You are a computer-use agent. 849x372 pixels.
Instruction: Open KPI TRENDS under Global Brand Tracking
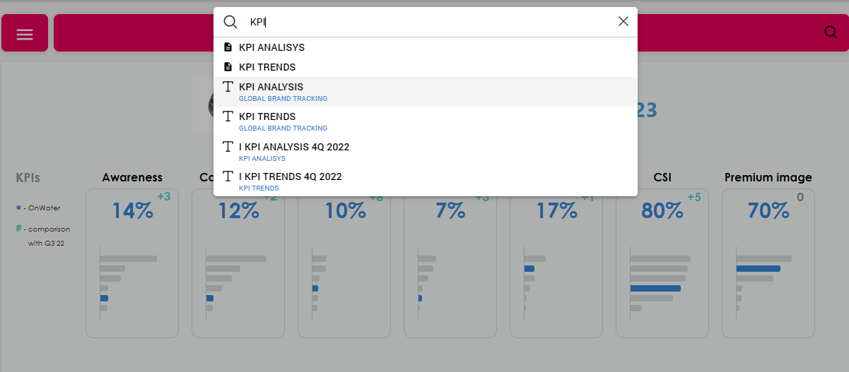[x=267, y=116]
